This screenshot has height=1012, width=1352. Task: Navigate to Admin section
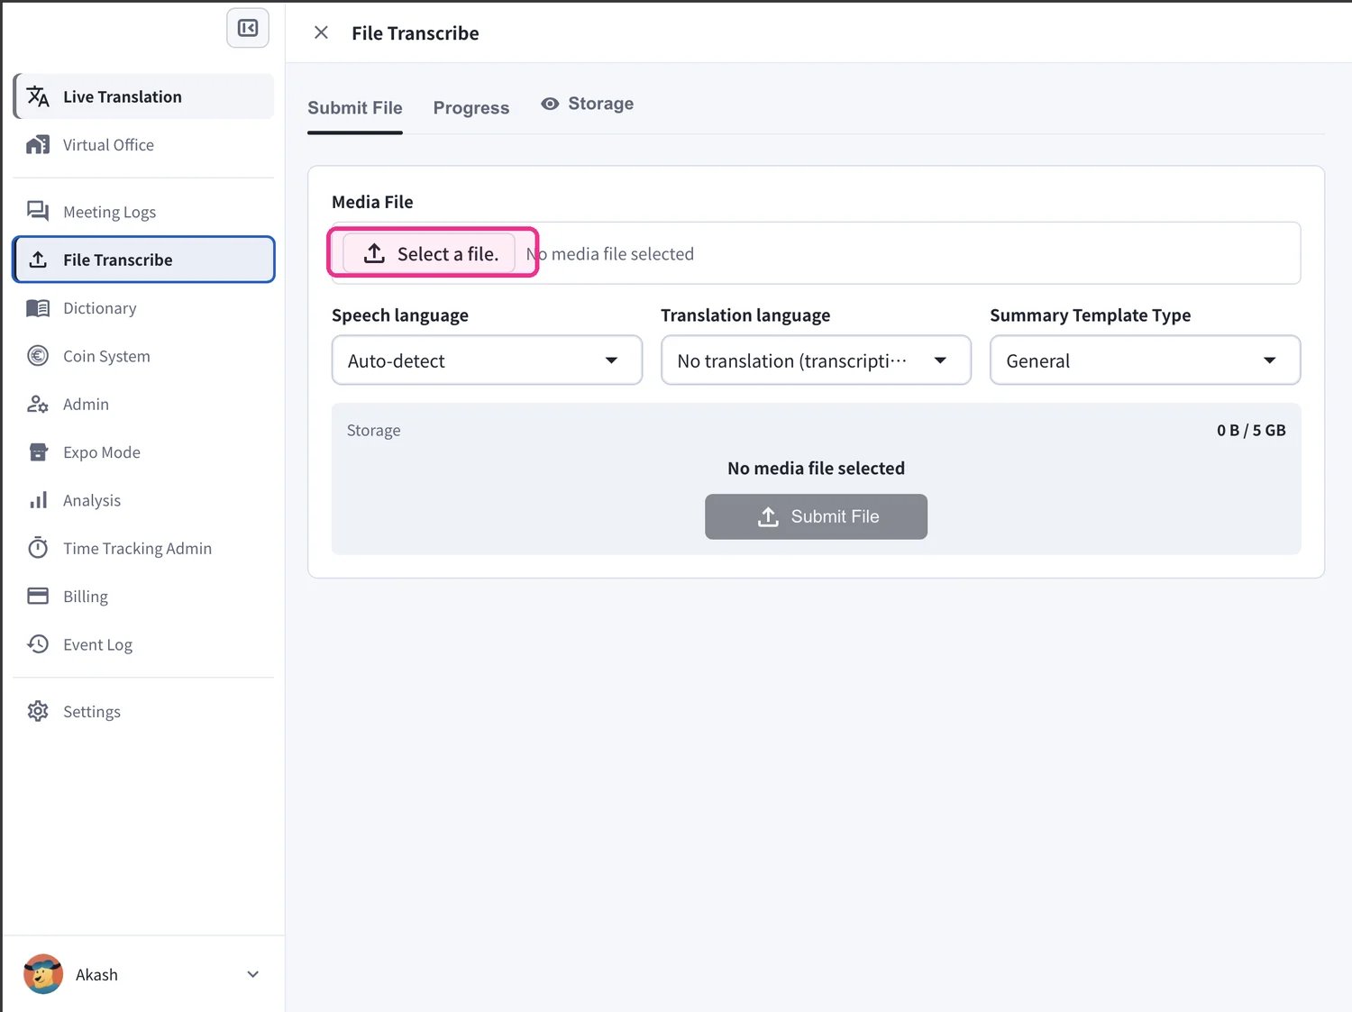point(144,405)
